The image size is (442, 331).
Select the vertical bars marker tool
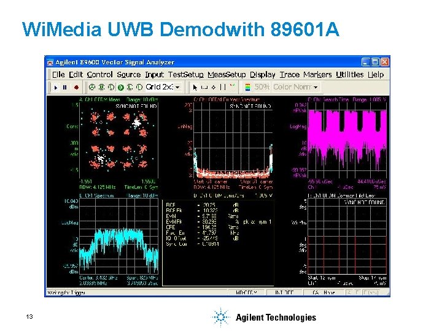[223, 87]
